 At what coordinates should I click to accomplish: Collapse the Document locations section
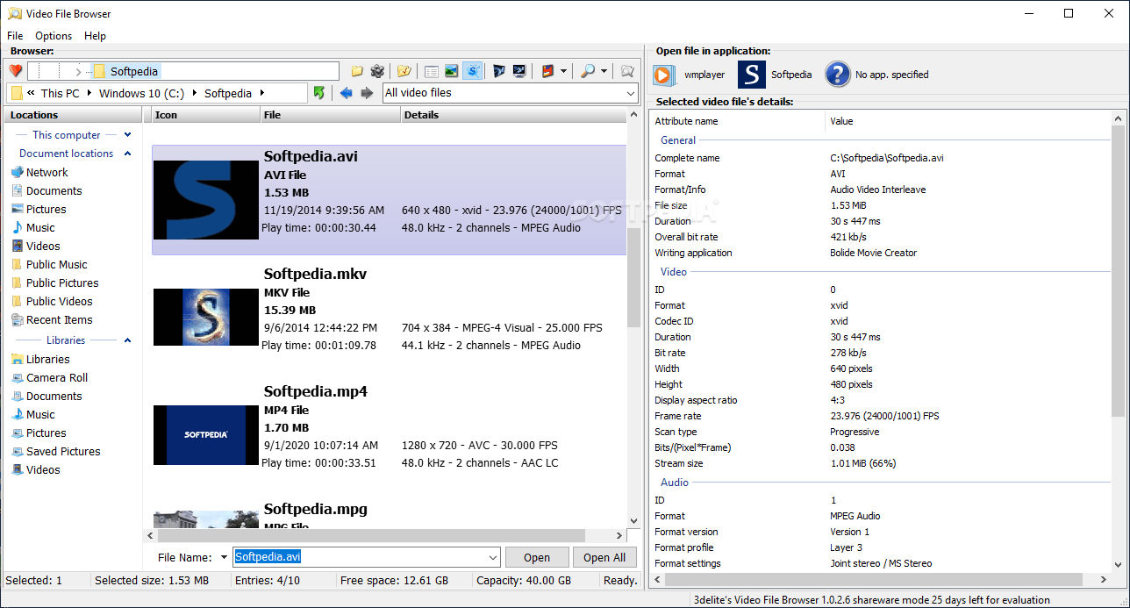pyautogui.click(x=127, y=153)
